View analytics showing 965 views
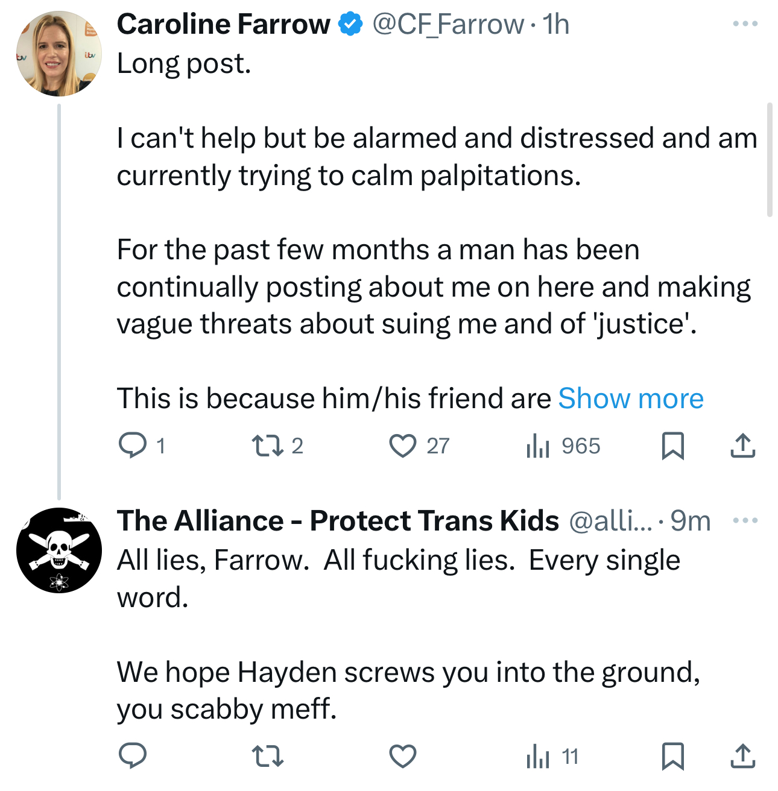The width and height of the screenshot is (778, 791). coord(537,446)
